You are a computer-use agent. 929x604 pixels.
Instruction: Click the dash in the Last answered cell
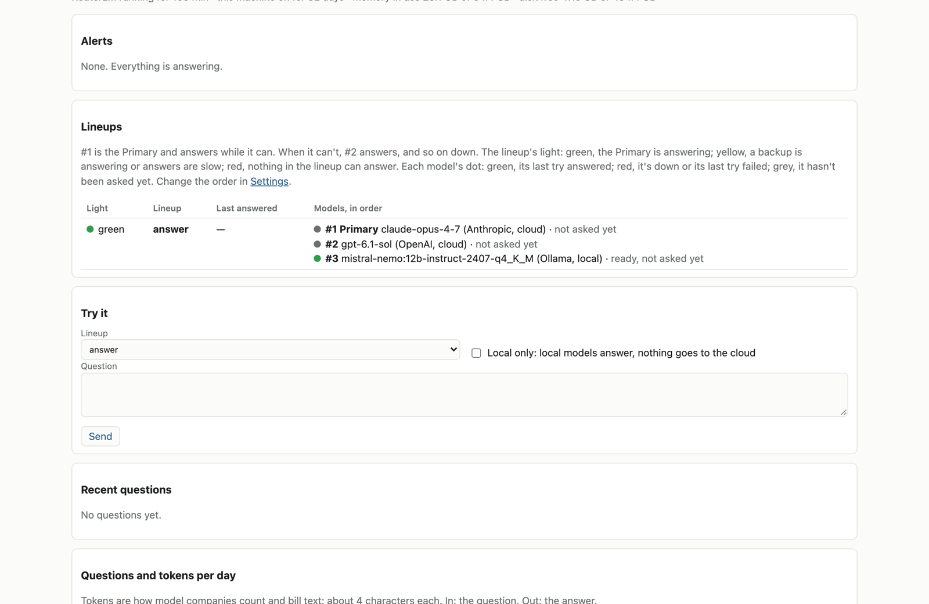coord(221,229)
